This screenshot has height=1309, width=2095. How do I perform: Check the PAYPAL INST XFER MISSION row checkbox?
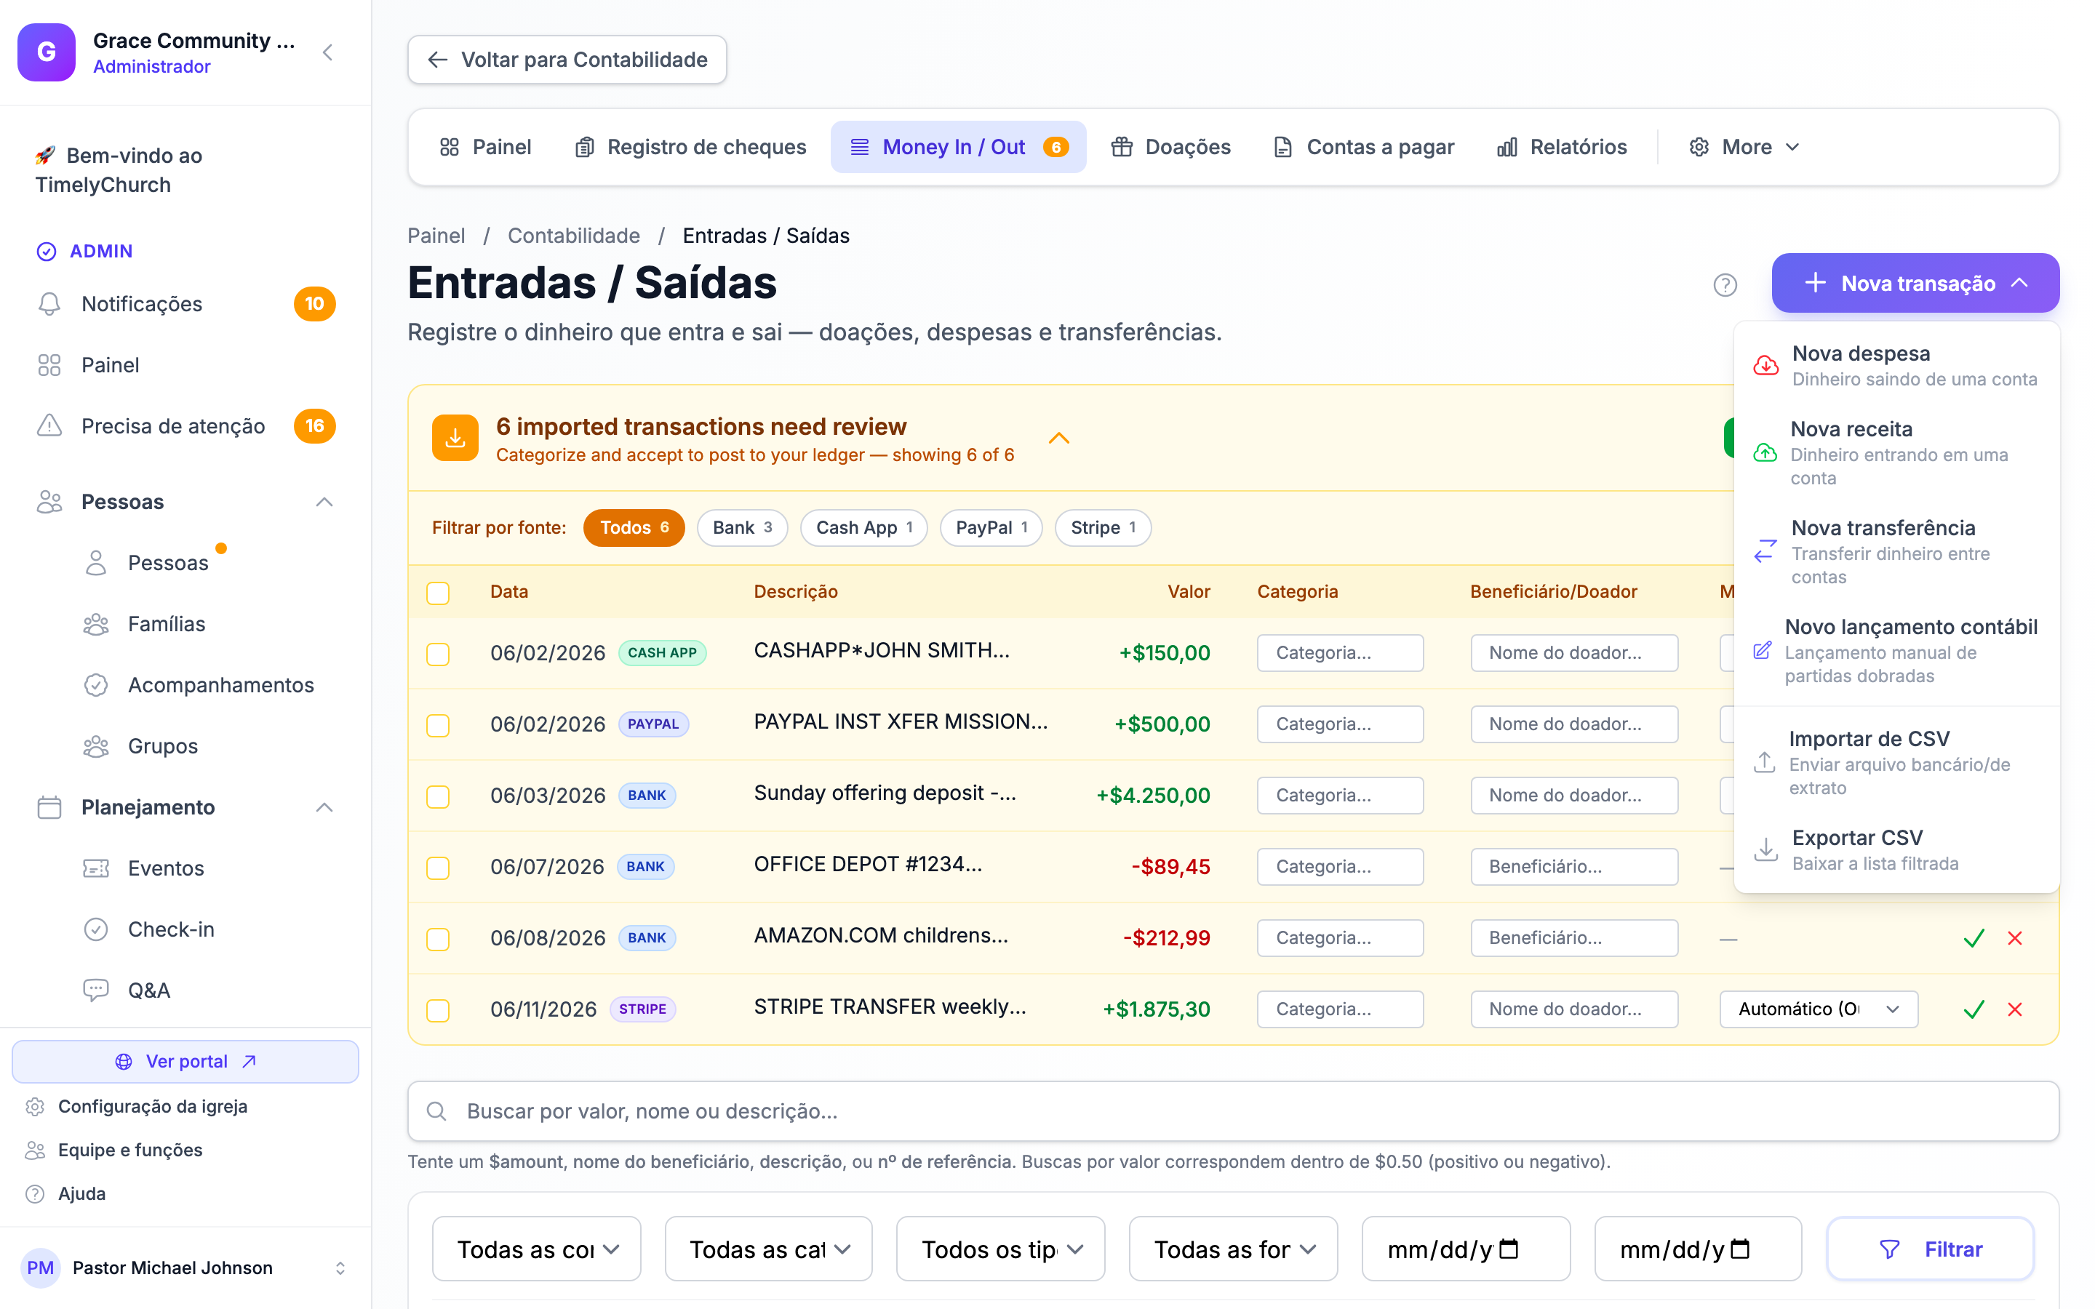pos(438,724)
